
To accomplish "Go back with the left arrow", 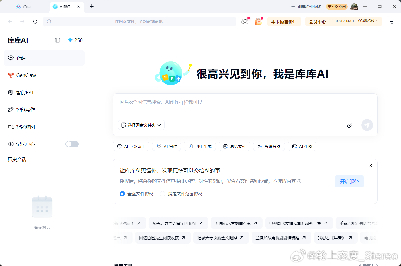I will pos(11,21).
